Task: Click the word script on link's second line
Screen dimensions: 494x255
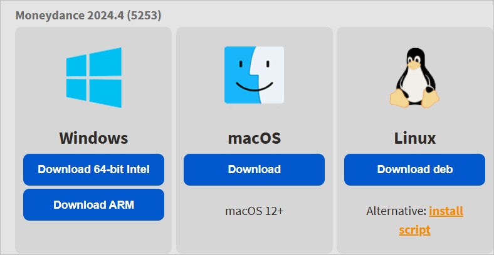Action: click(x=414, y=230)
